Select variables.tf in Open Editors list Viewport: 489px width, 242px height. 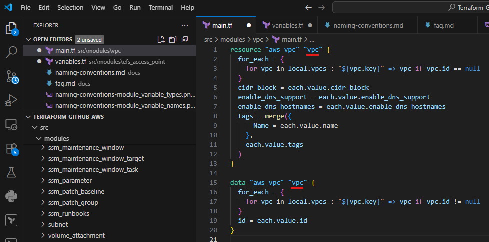[110, 61]
